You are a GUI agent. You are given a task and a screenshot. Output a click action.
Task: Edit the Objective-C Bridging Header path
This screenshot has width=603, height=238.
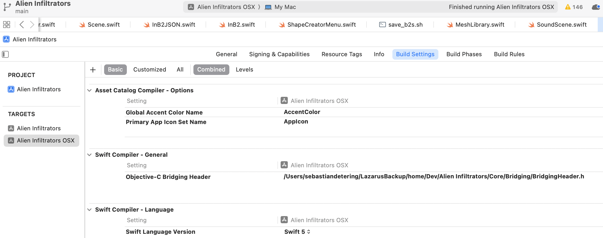coord(433,177)
